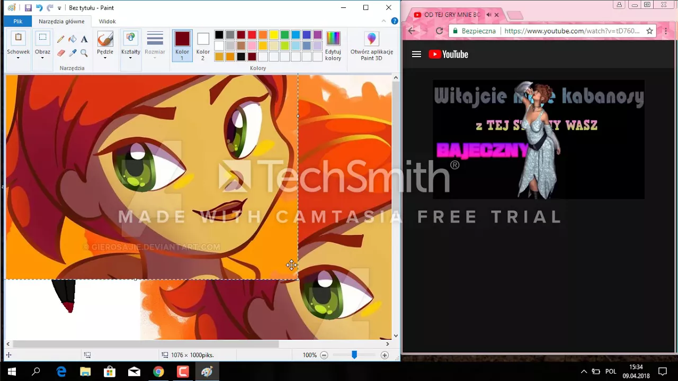Select Kolor 2 button

tap(203, 46)
